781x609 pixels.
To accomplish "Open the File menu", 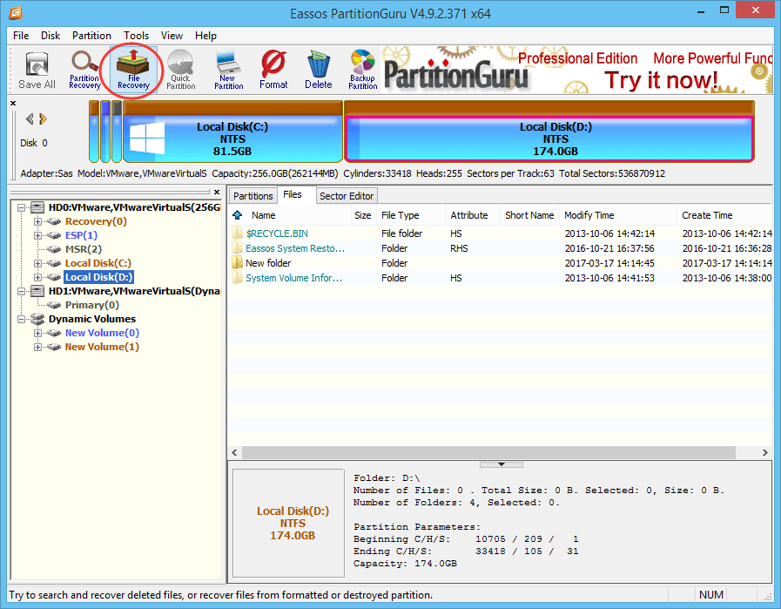I will (x=21, y=36).
